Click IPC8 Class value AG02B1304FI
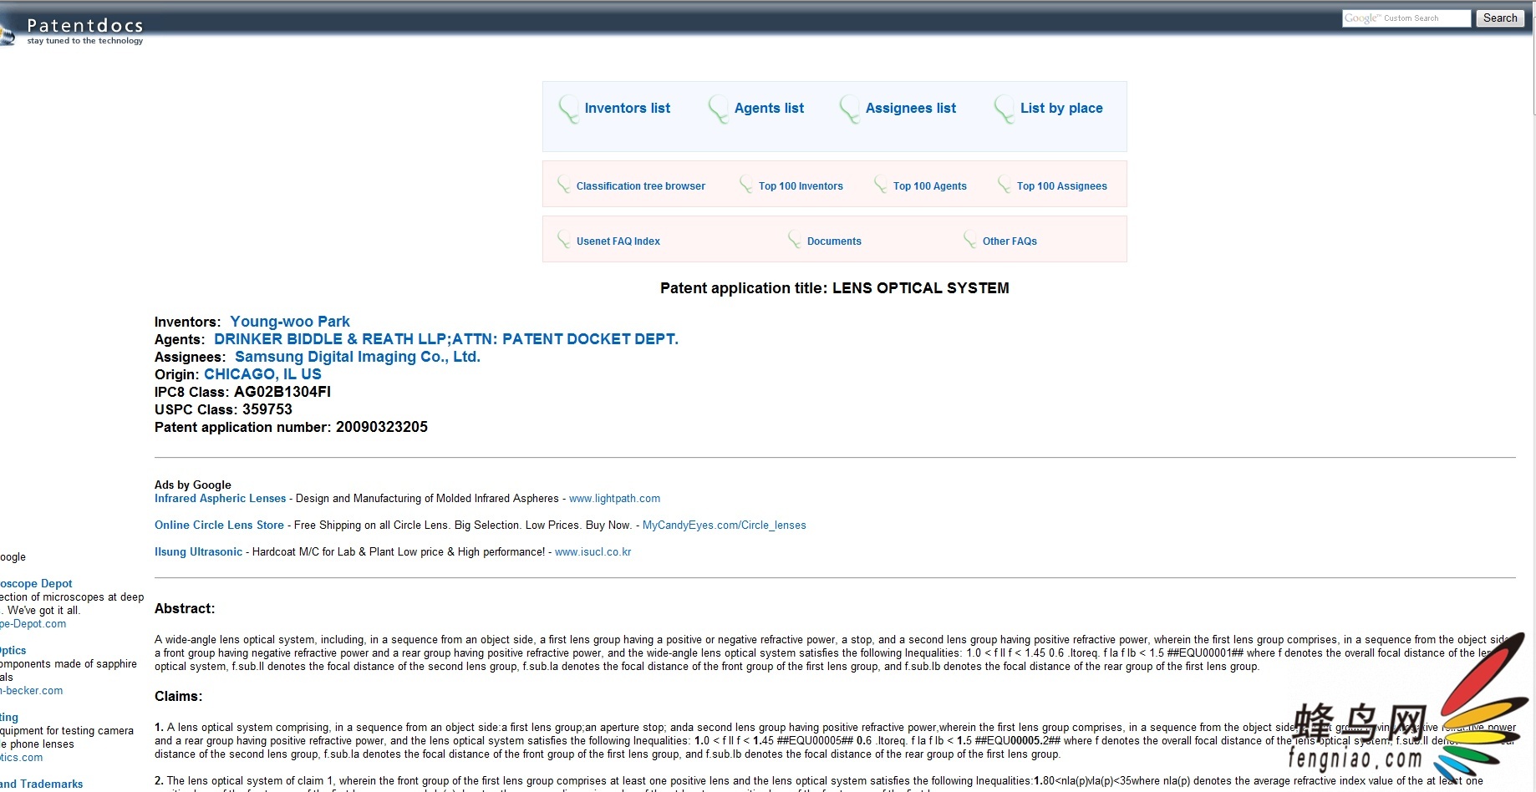Viewport: 1536px width, 792px height. coord(282,392)
